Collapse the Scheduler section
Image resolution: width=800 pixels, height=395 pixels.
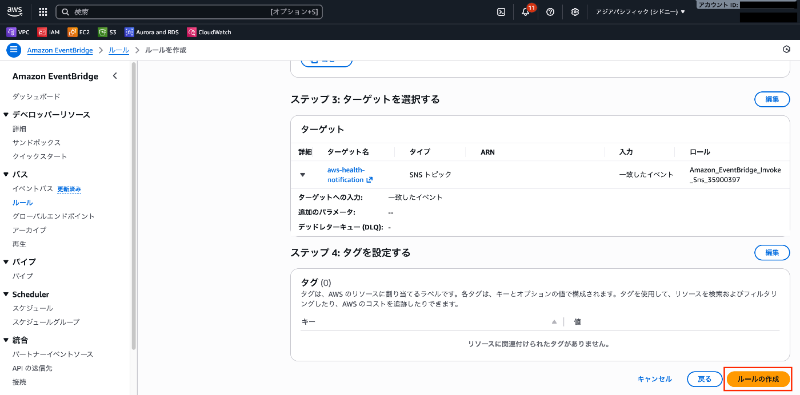[x=6, y=295]
